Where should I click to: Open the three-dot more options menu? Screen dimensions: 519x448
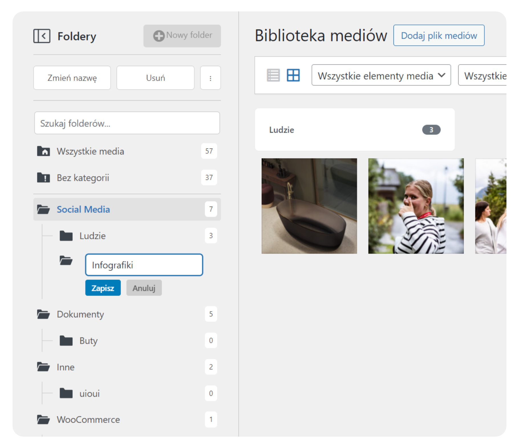pos(210,78)
